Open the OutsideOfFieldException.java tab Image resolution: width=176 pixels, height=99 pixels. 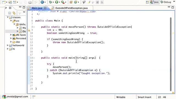coord(71,8)
